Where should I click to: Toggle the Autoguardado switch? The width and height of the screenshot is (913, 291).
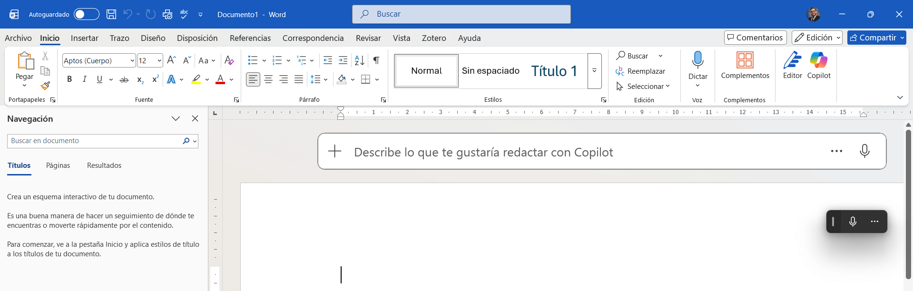(87, 14)
